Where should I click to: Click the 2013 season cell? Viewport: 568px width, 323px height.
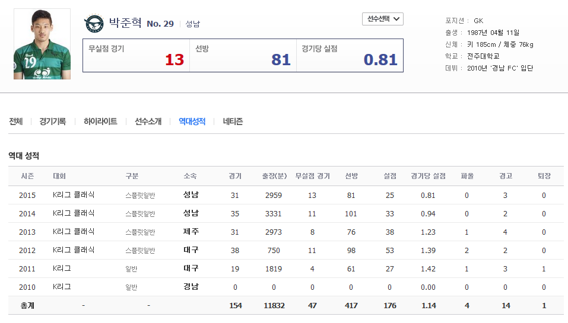click(x=27, y=232)
